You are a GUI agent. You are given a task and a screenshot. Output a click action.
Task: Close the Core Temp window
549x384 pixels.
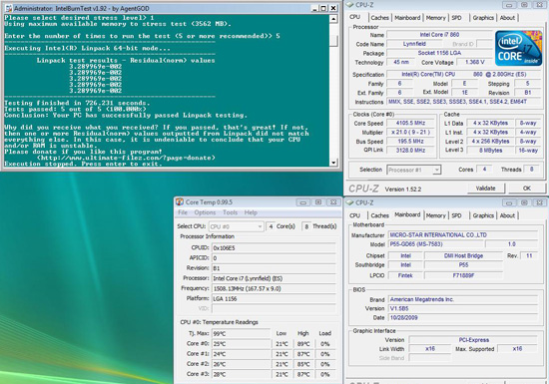point(333,202)
